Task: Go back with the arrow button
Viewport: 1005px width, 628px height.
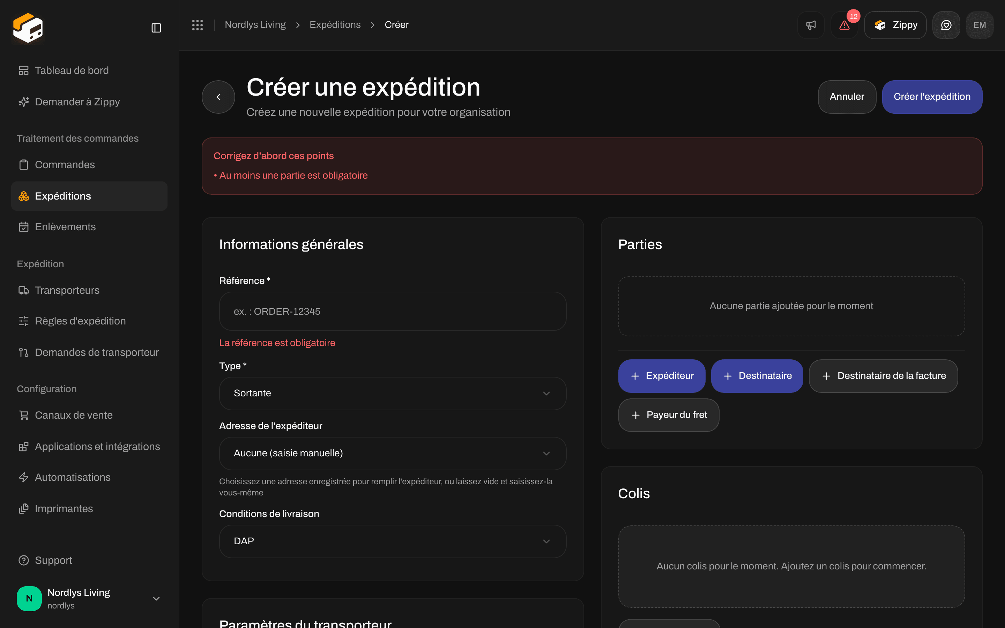Action: [x=218, y=97]
